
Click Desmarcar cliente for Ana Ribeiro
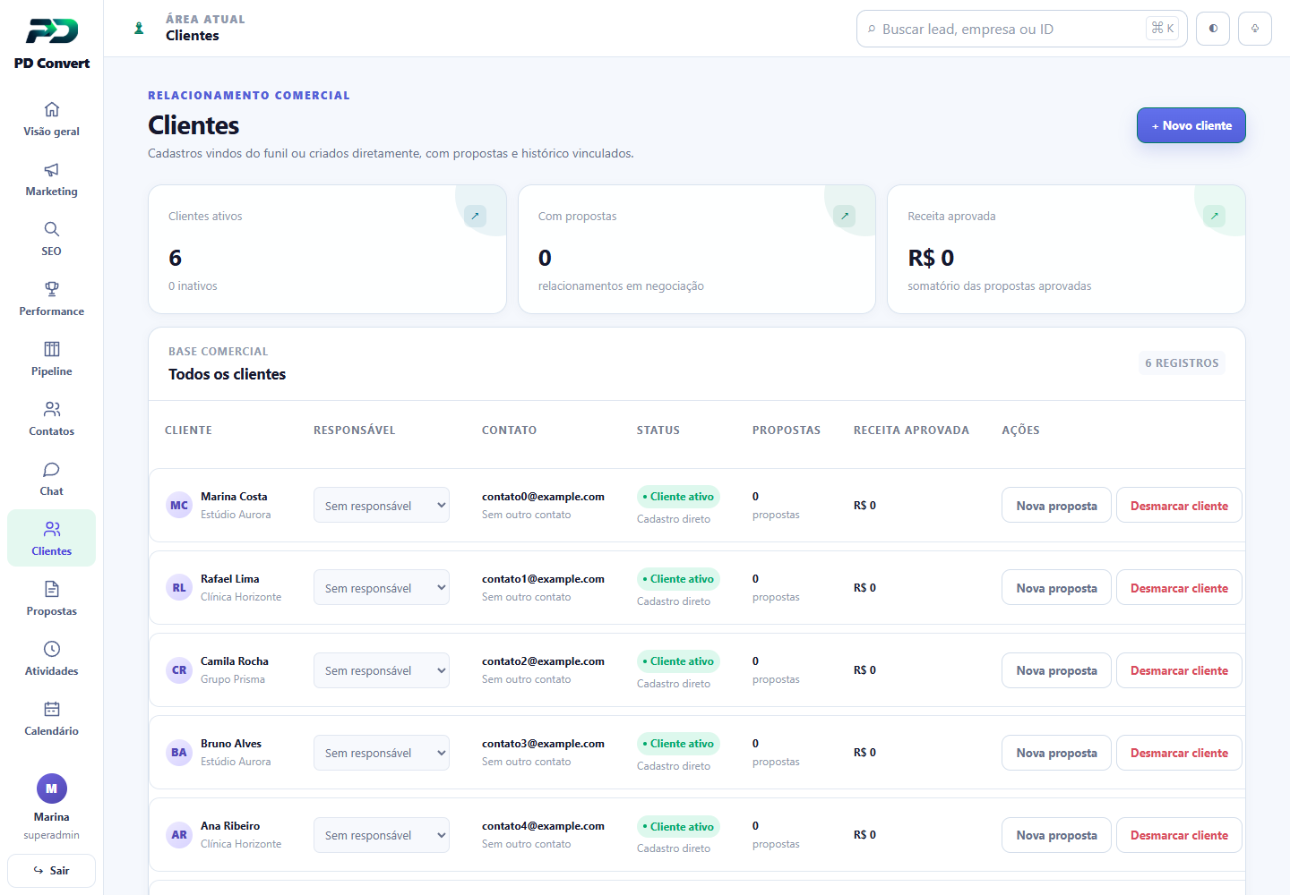pos(1179,835)
